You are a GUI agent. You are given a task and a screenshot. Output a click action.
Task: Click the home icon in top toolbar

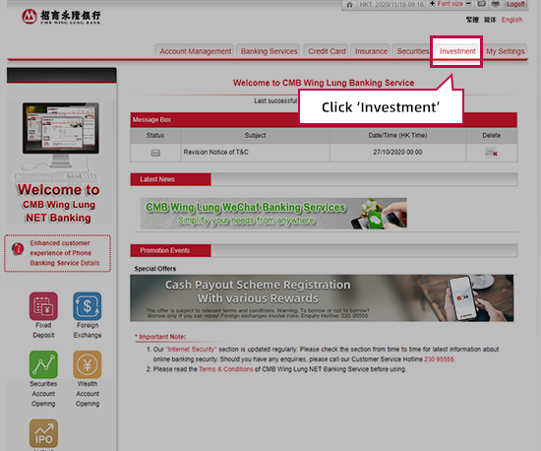(349, 5)
